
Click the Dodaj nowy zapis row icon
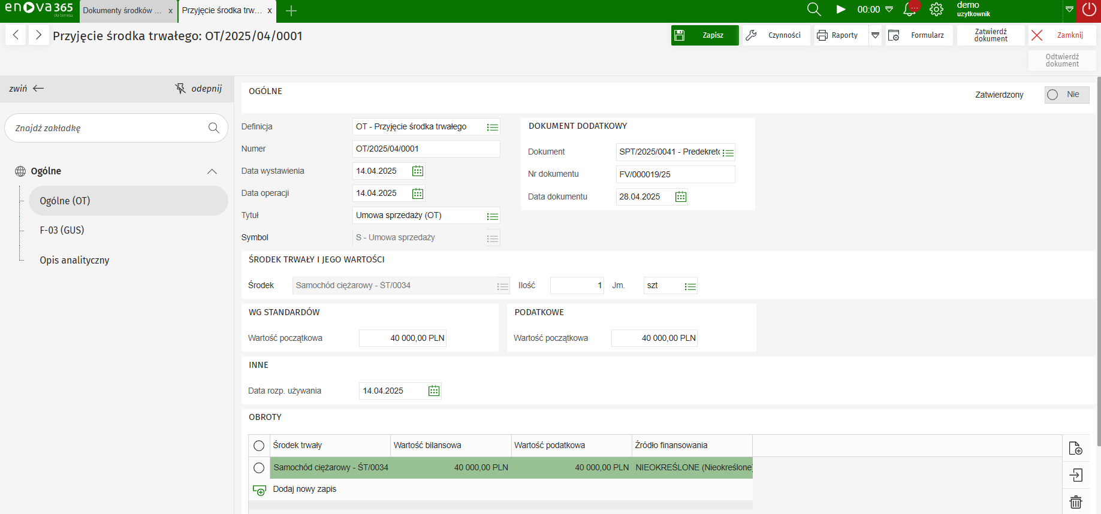coord(260,490)
